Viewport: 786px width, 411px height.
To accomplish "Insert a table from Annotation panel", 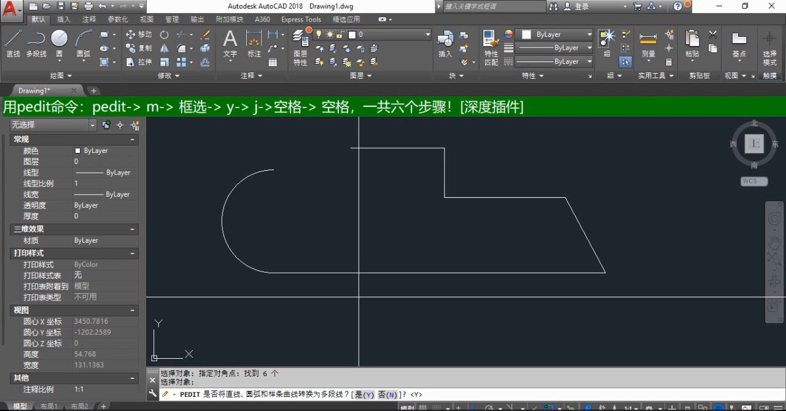I will click(x=273, y=62).
